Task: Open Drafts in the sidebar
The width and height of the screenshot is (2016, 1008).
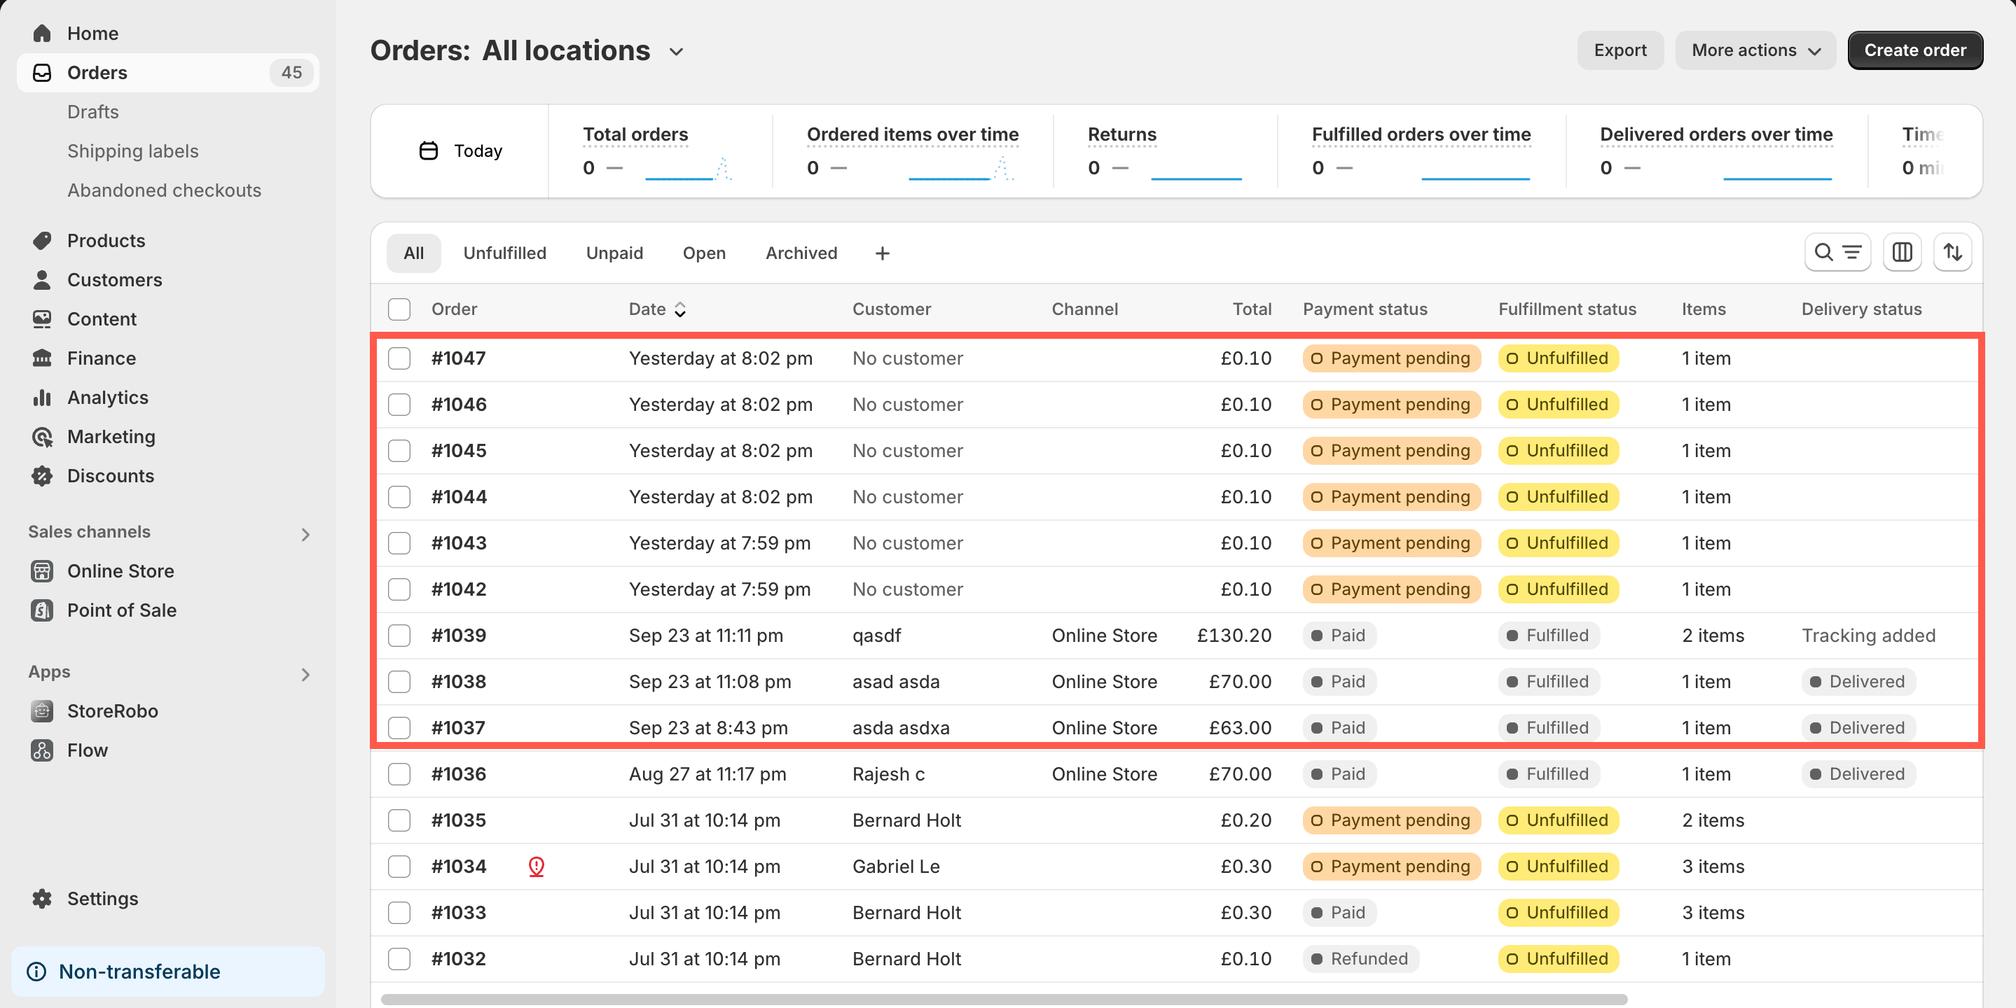Action: pos(93,112)
